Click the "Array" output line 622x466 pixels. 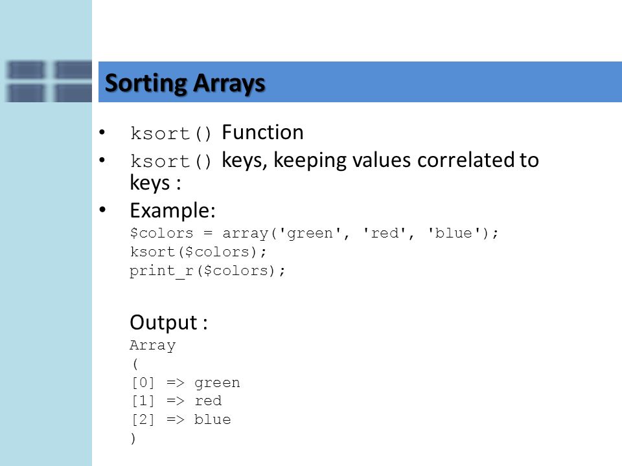click(152, 345)
